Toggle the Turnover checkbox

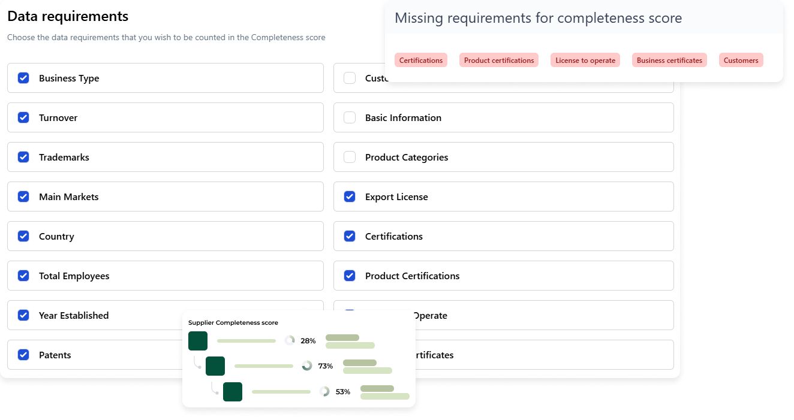23,117
